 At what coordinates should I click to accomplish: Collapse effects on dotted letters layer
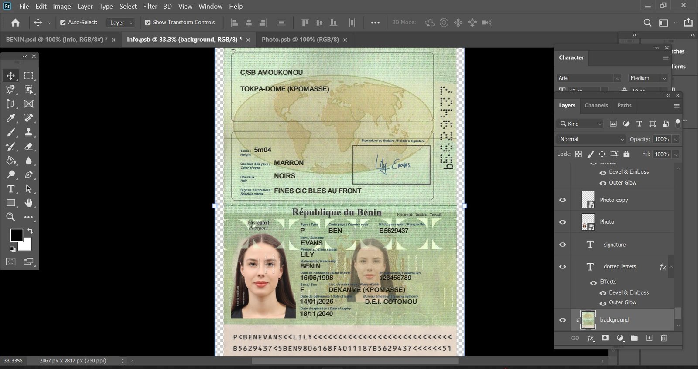tap(671, 267)
